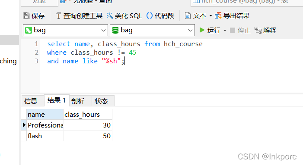This screenshot has width=303, height=165.
Task: Expand the Text (文本) dropdown arrow
Action: (211, 16)
